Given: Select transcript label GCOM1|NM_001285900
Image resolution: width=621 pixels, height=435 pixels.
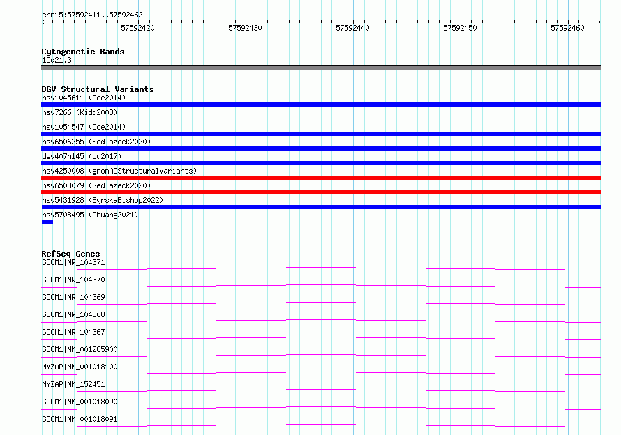Looking at the screenshot, I should click(x=80, y=349).
